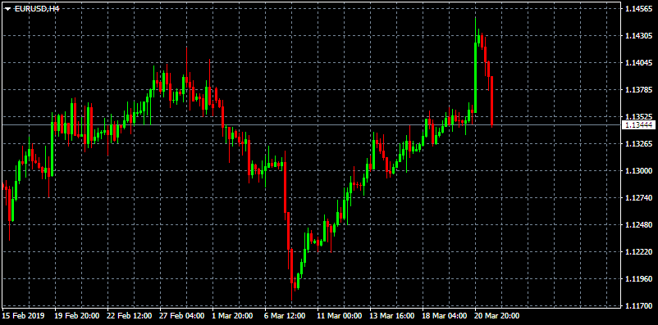This screenshot has width=658, height=325.
Task: Click the current price tag 1.13444
Action: click(x=638, y=124)
